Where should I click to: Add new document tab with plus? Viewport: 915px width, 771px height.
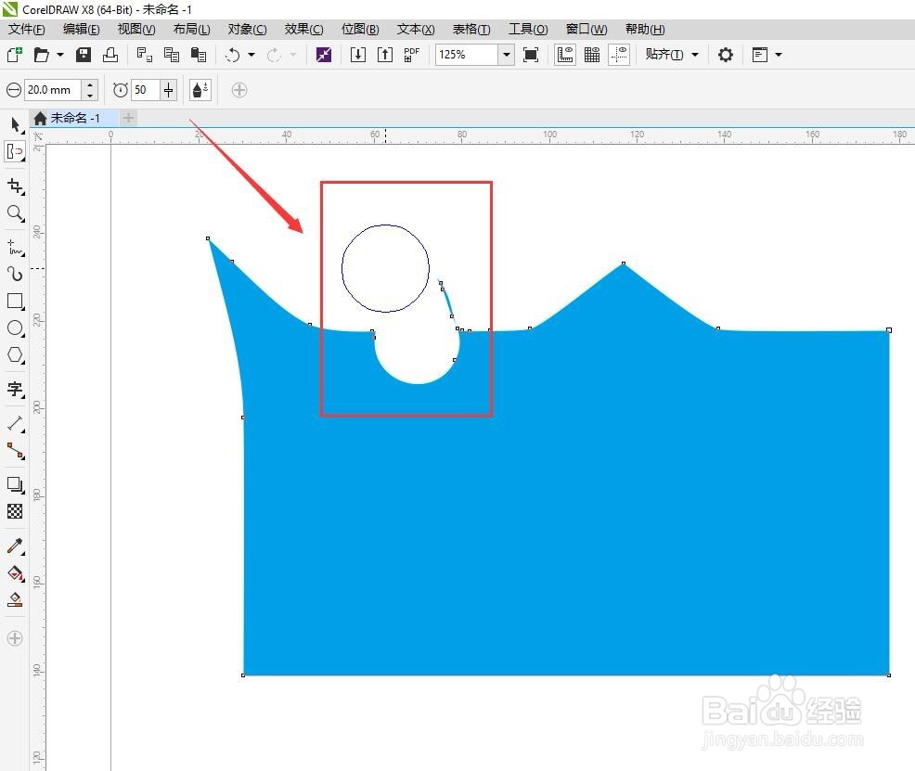(x=128, y=118)
